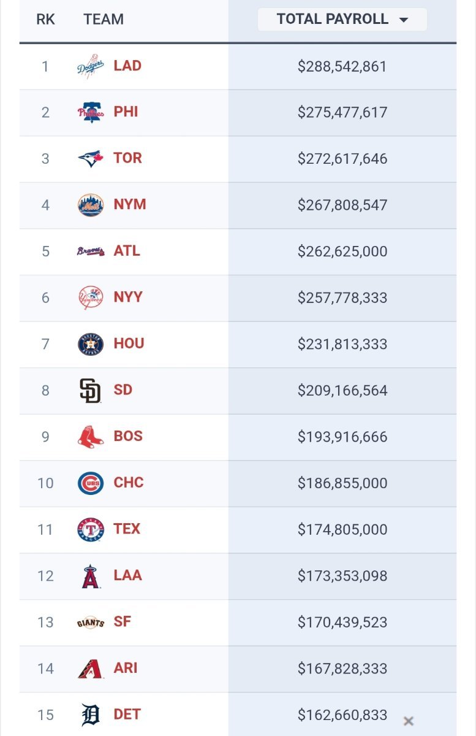Click the Dodgers team logo
Screen dimensions: 476x736
click(x=90, y=67)
